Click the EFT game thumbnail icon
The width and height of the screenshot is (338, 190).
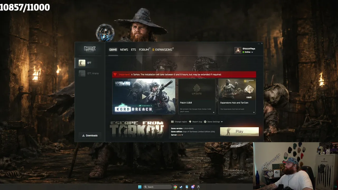coord(82,63)
